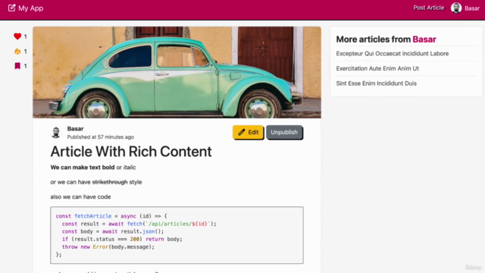
Task: Click the heart reaction count 1
Action: [25, 36]
